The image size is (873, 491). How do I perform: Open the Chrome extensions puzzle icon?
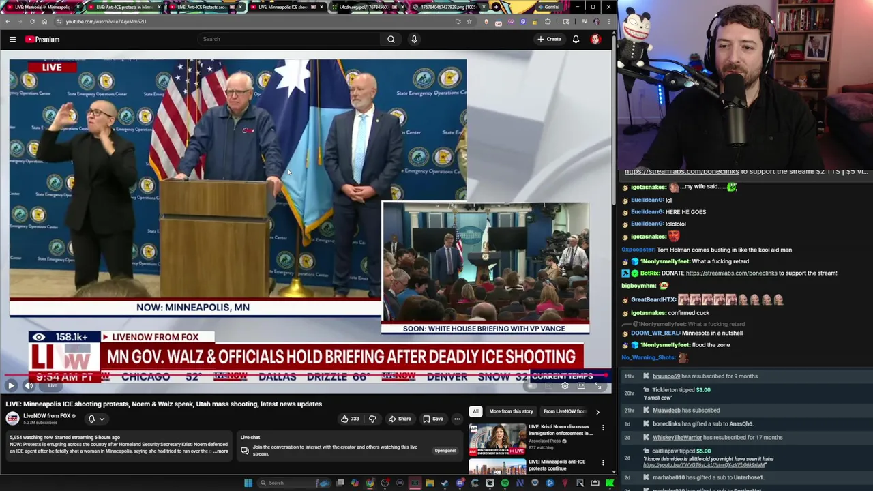548,21
